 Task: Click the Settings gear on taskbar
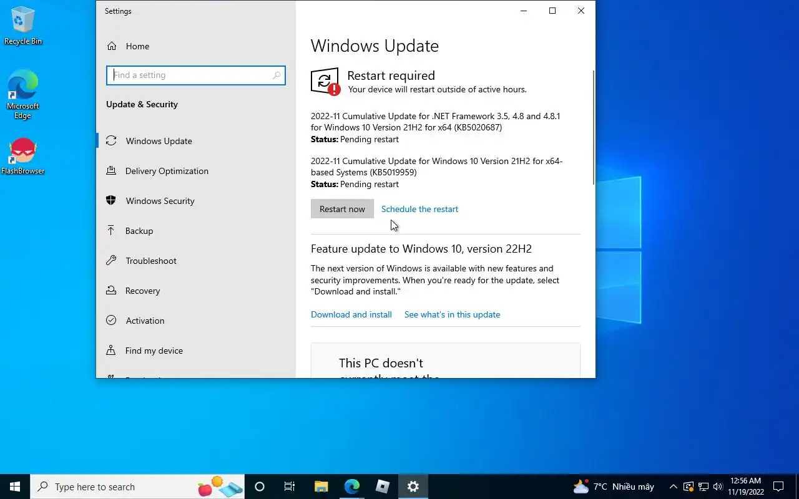coord(413,487)
